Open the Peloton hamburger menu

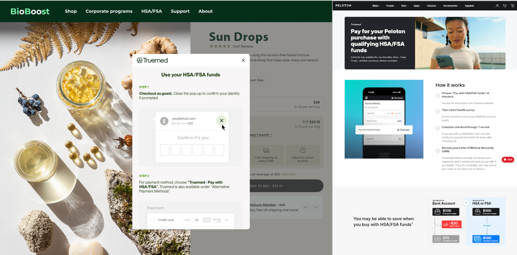[x=512, y=6]
